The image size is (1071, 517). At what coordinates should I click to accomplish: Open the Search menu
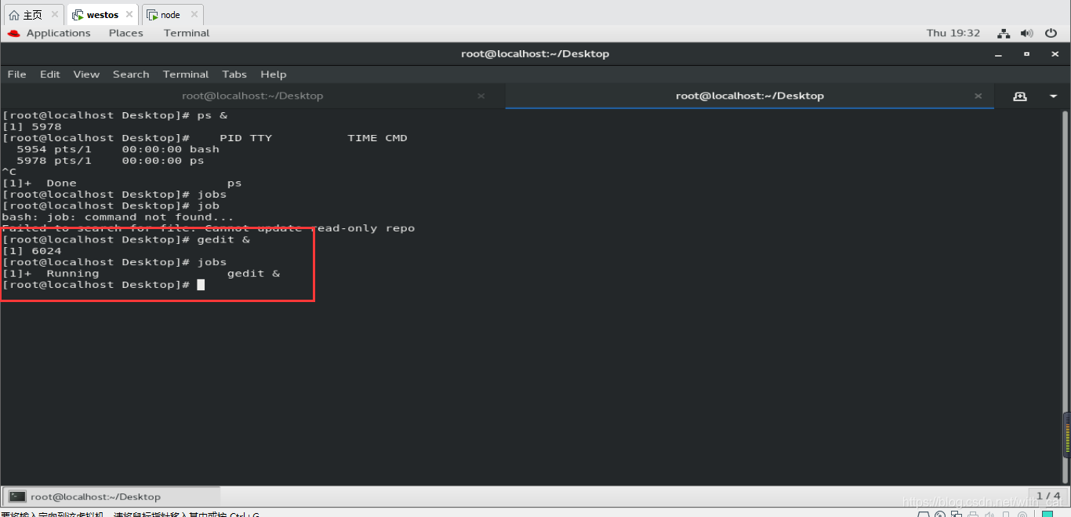(x=131, y=75)
